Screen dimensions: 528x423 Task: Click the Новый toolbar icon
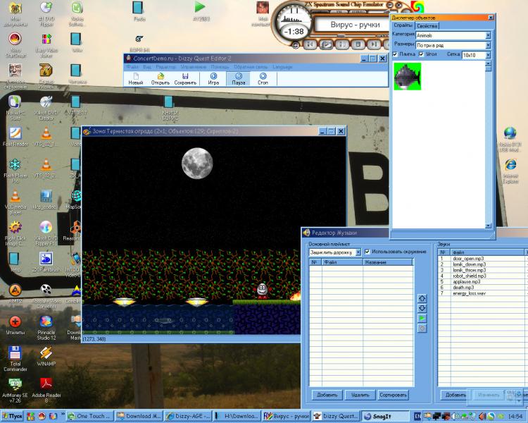(136, 78)
